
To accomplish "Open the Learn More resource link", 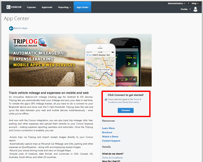I will point(108,128).
